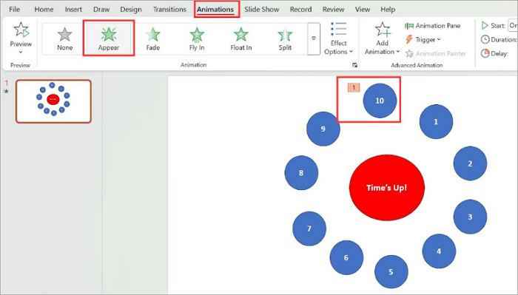Select the blue circle labeled 3

point(470,217)
